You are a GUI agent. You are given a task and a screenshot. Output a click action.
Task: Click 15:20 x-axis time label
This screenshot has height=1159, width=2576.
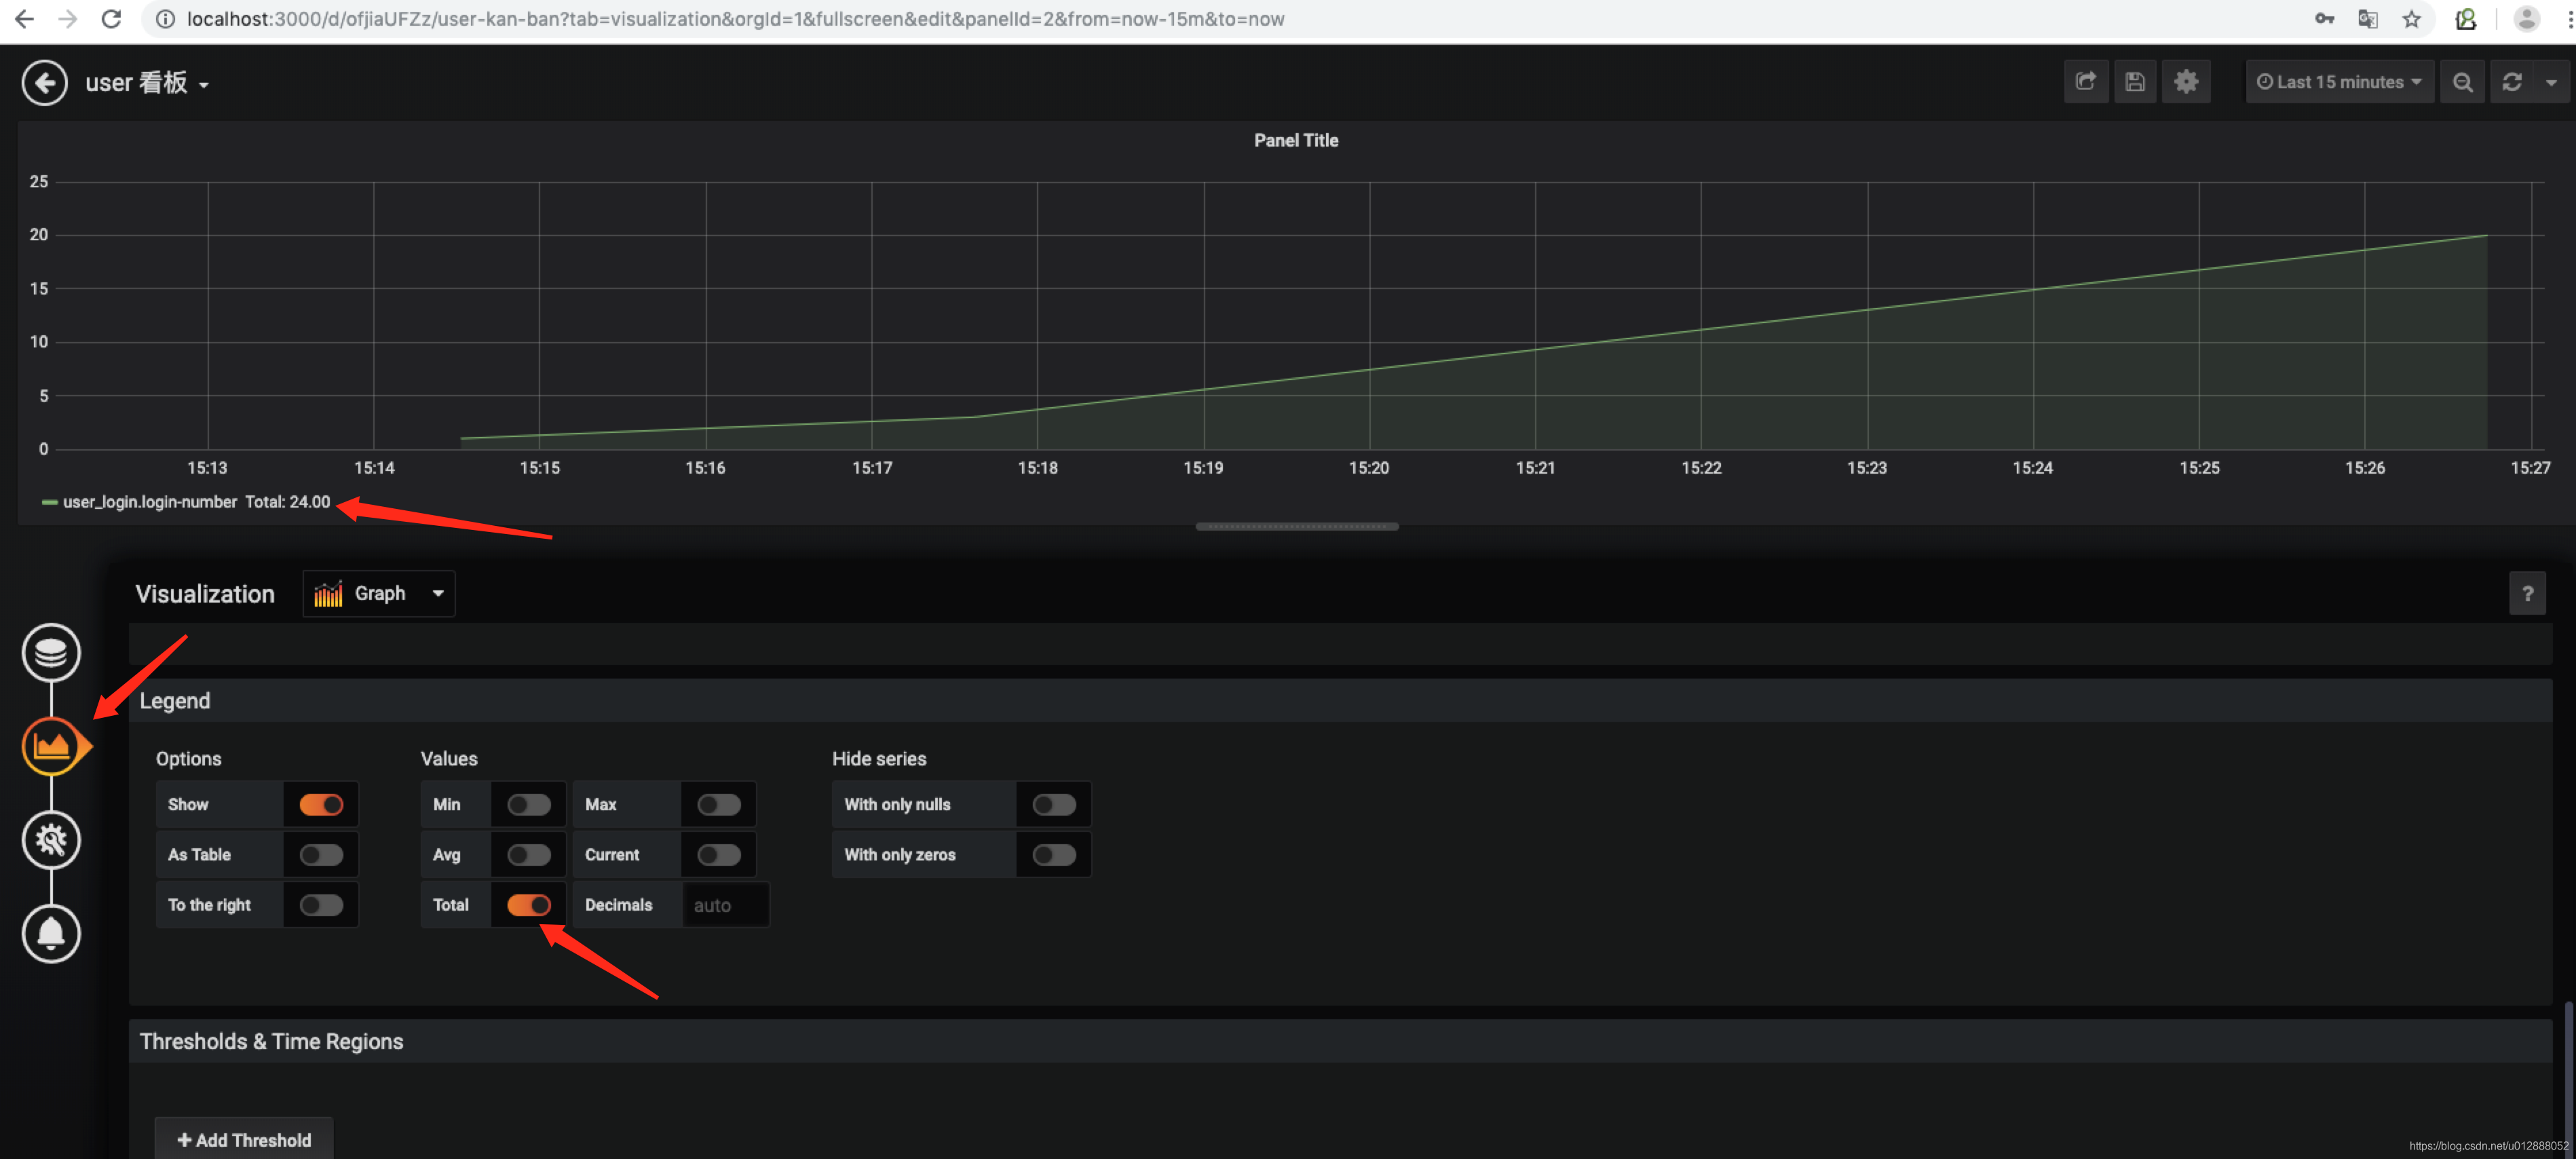coord(1368,468)
